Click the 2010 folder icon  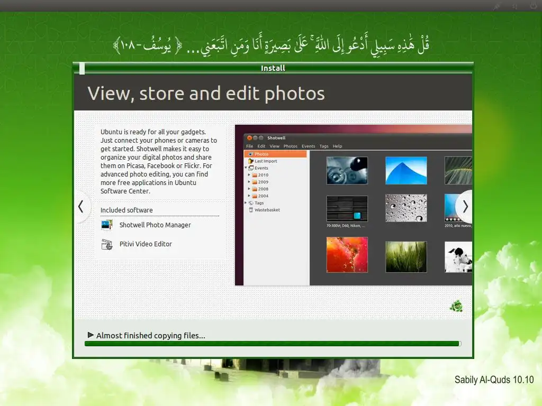[255, 174]
